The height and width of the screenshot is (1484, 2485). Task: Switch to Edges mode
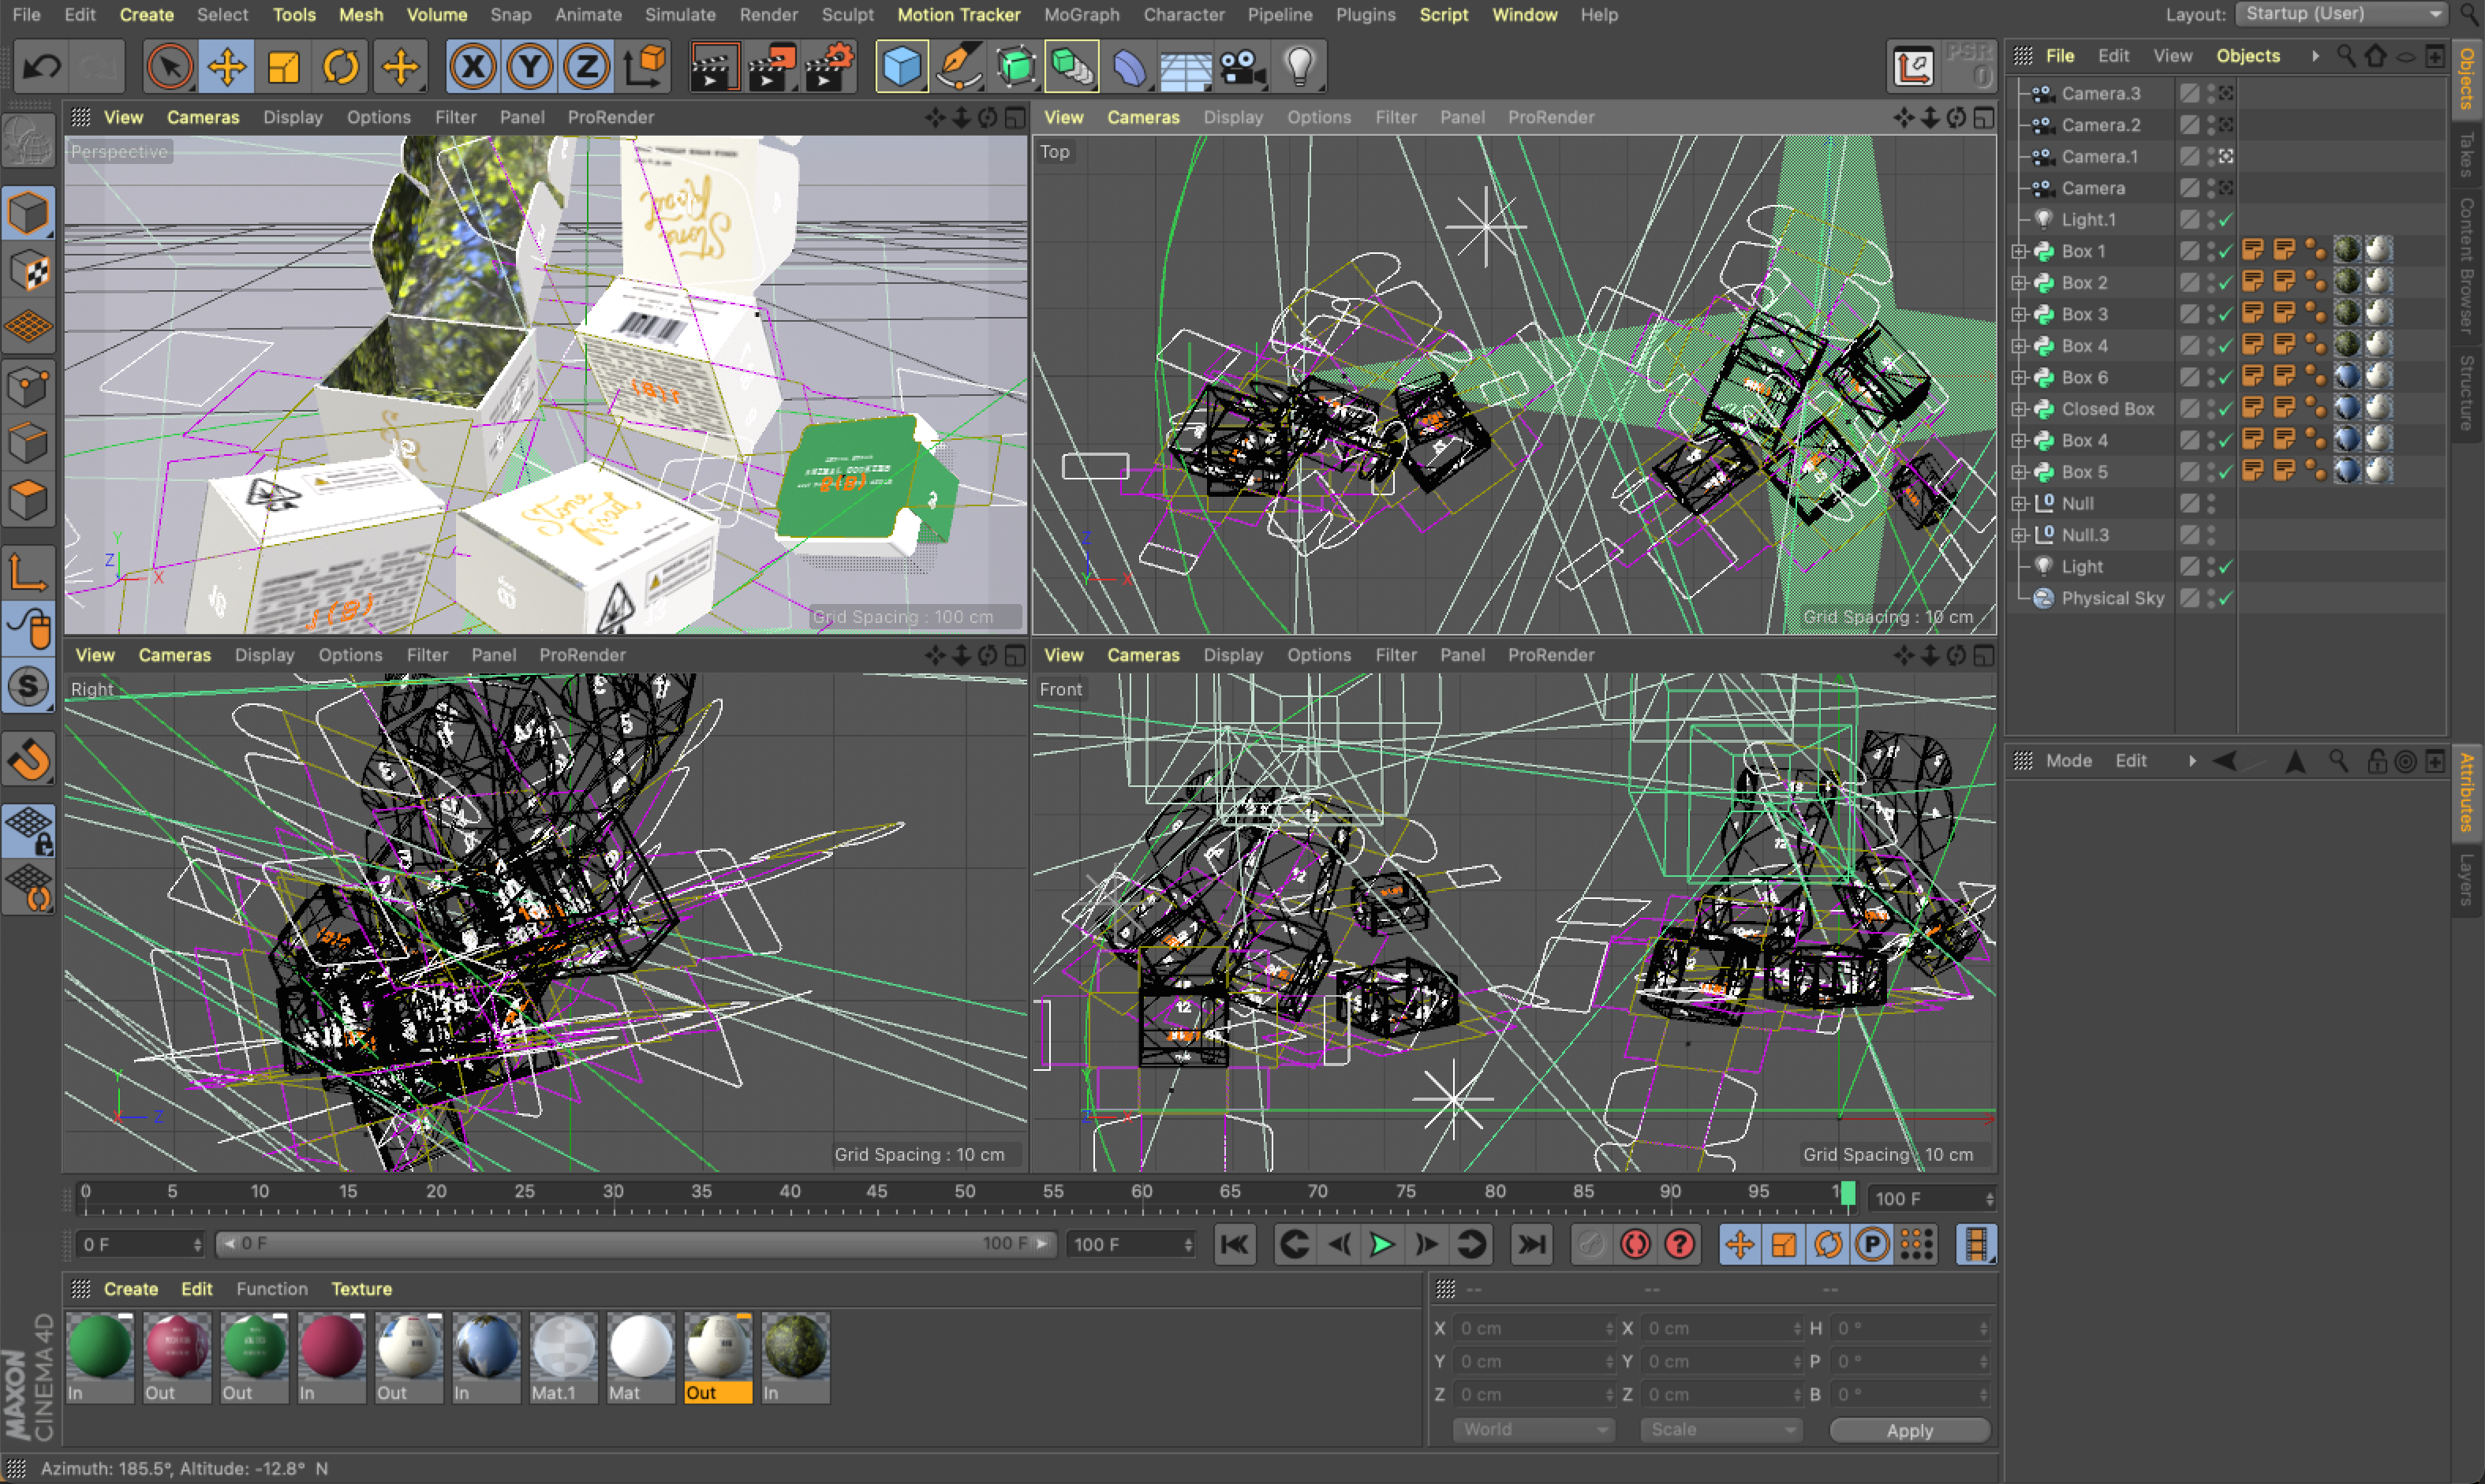point(28,442)
